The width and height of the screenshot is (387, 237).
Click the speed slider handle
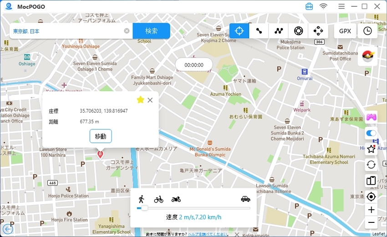[x=144, y=208]
